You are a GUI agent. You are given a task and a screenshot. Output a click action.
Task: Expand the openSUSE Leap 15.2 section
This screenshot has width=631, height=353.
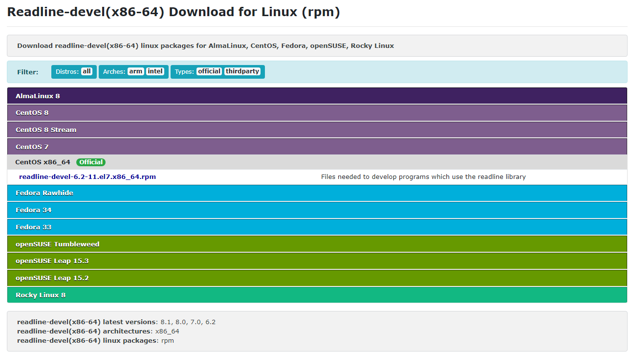coord(52,278)
